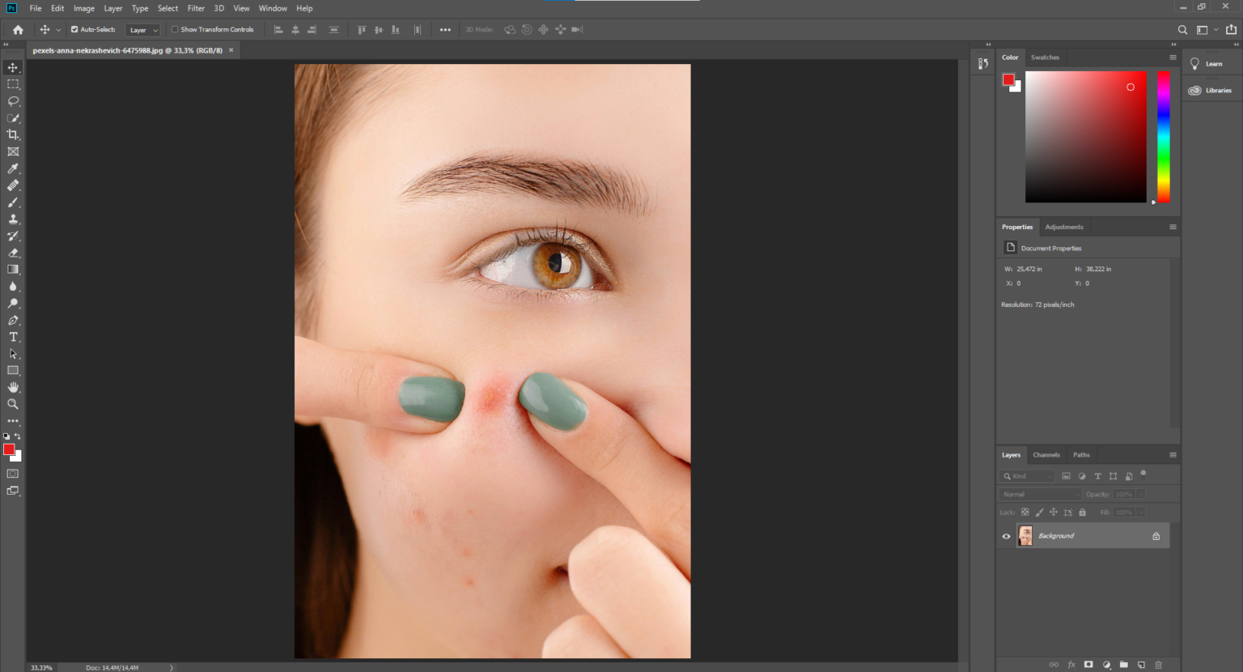Switch to the Adjustments tab
The width and height of the screenshot is (1243, 672).
1064,227
